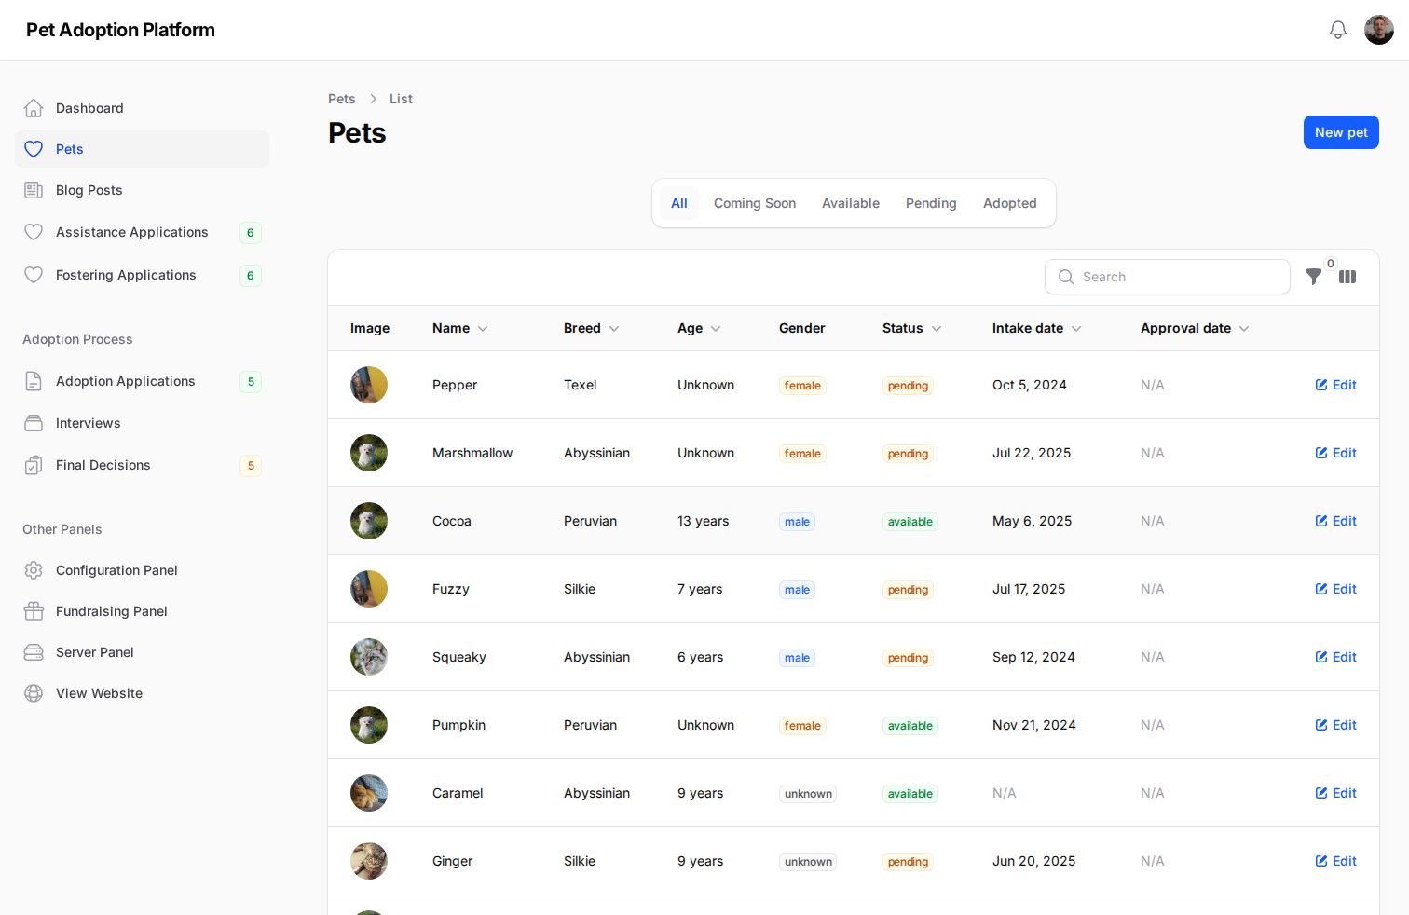Viewport: 1409px width, 915px height.
Task: Click the edit pencil icon for Caramel
Action: point(1321,793)
